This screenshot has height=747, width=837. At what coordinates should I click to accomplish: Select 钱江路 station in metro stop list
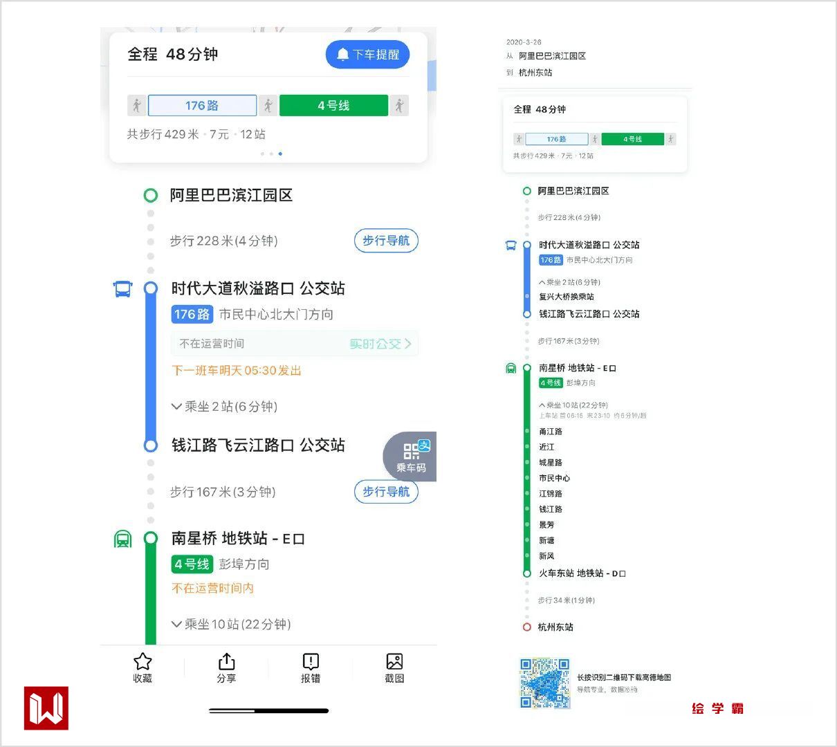click(551, 509)
